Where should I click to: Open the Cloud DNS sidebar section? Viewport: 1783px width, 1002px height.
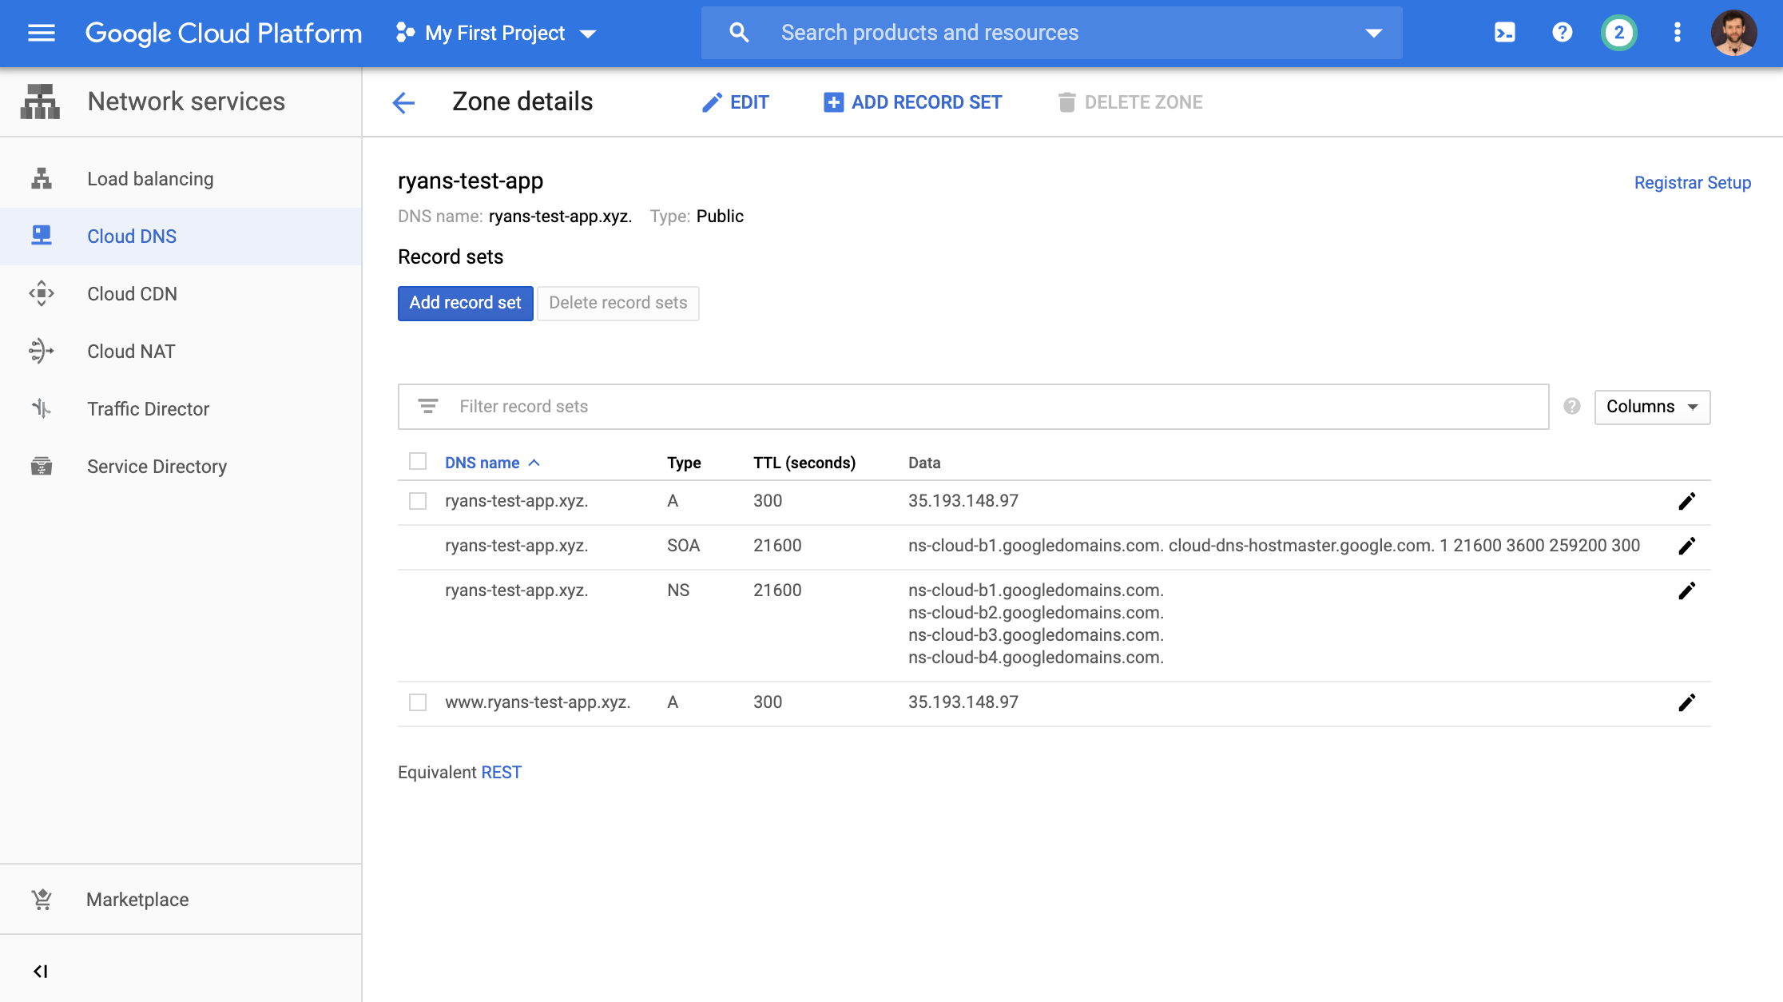point(132,236)
